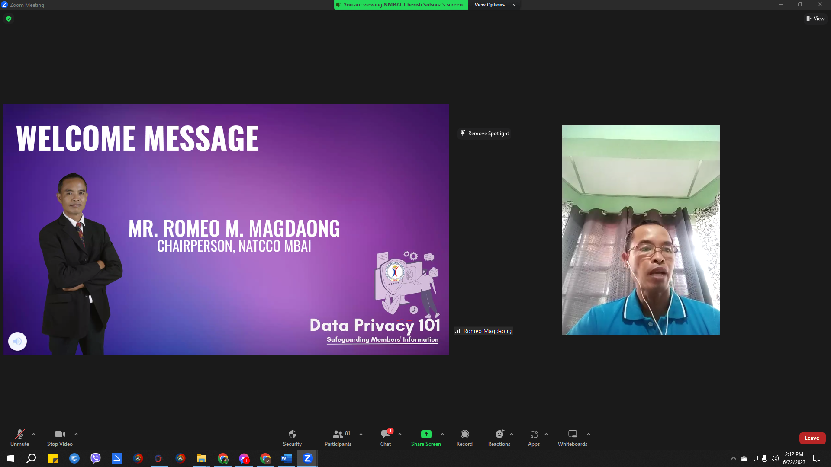Open the remote desktop app in taskbar
Image resolution: width=831 pixels, height=467 pixels.
click(x=74, y=458)
